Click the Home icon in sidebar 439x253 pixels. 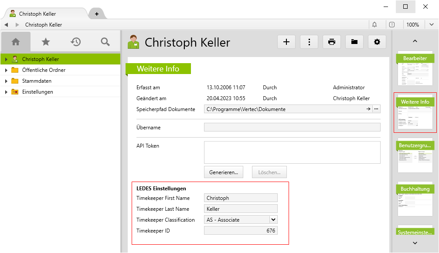click(16, 42)
